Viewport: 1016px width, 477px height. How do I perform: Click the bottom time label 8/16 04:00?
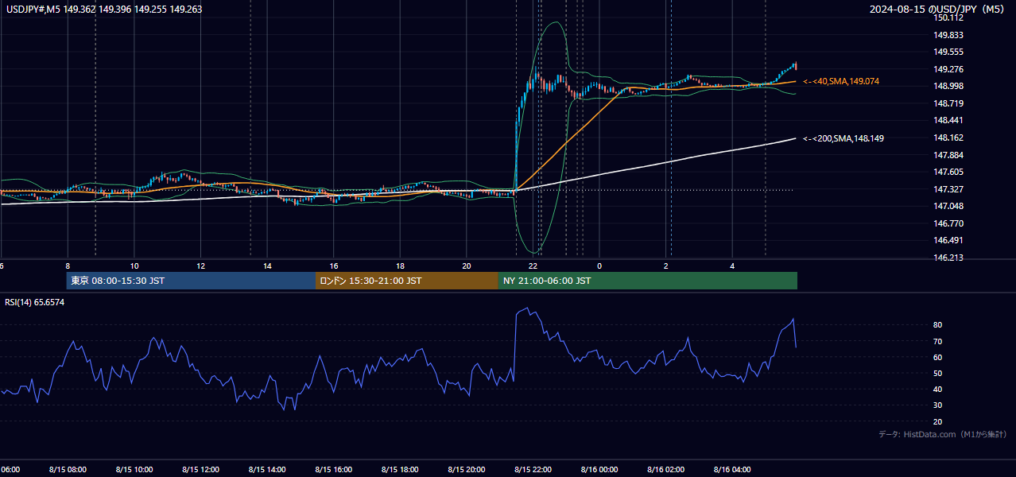click(x=732, y=470)
